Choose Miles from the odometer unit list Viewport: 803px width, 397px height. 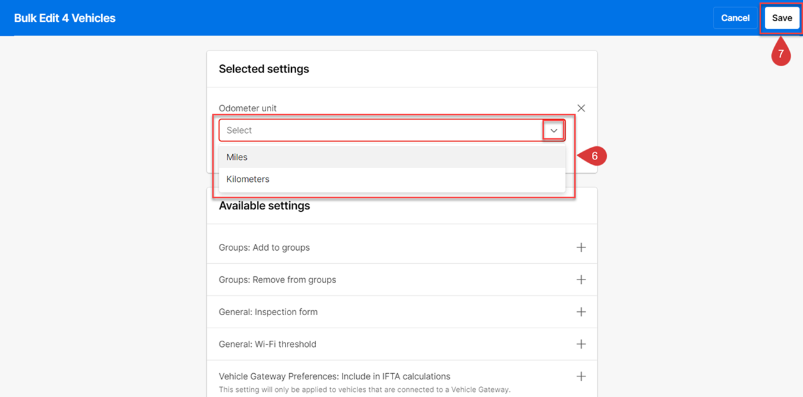[237, 158]
